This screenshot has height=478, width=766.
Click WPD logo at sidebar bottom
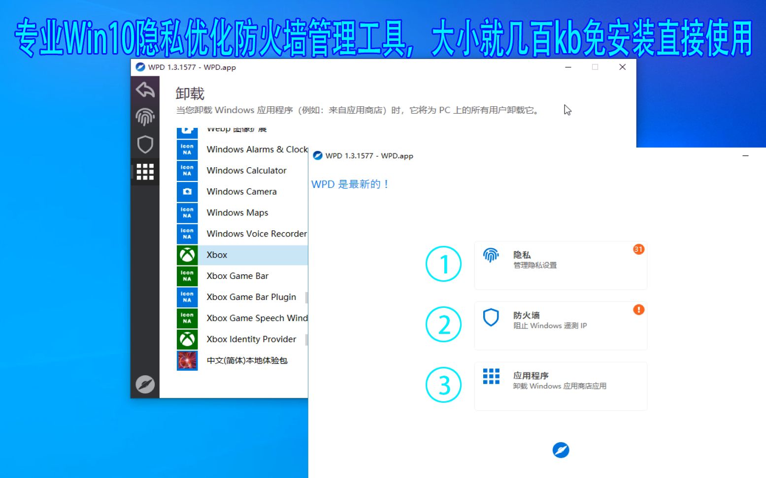pos(145,384)
